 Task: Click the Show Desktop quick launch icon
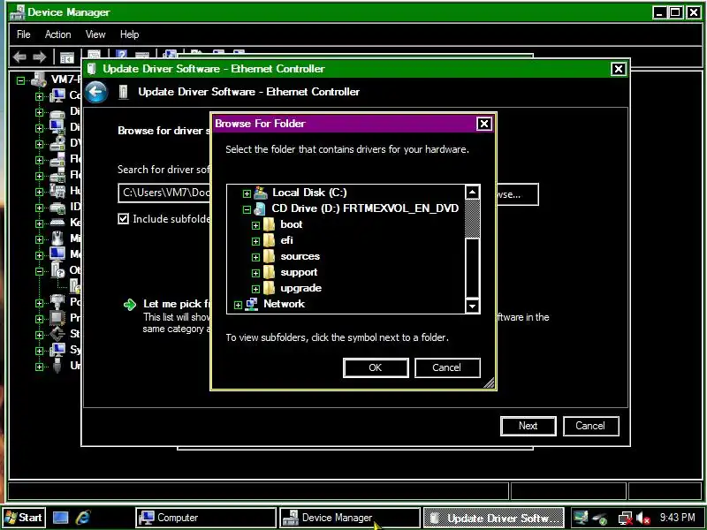pos(60,518)
